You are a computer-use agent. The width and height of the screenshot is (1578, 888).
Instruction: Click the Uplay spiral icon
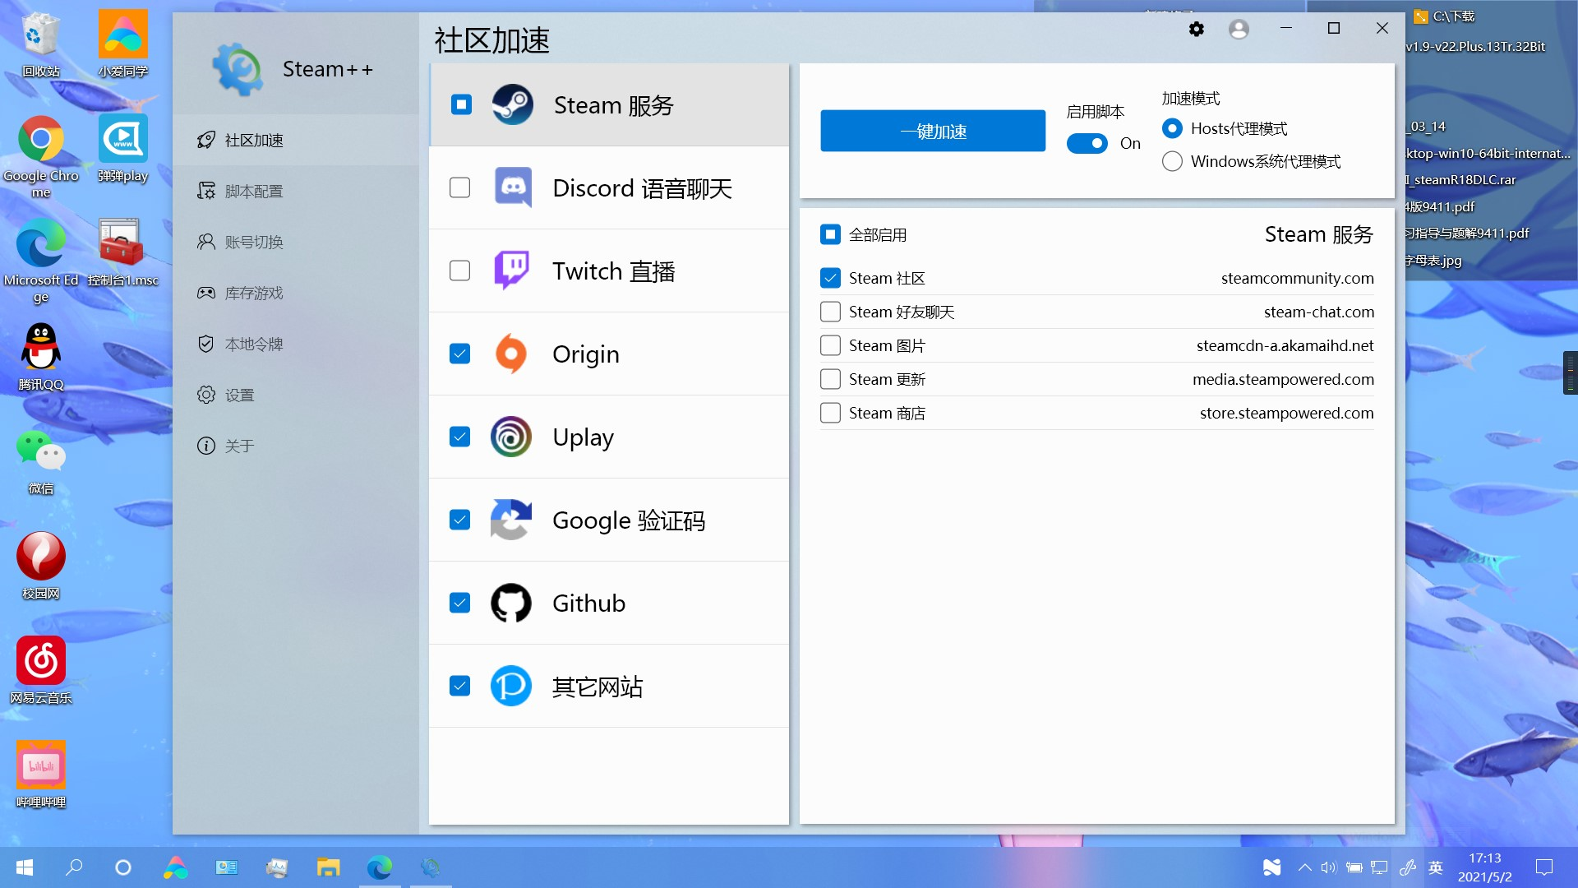(x=511, y=437)
